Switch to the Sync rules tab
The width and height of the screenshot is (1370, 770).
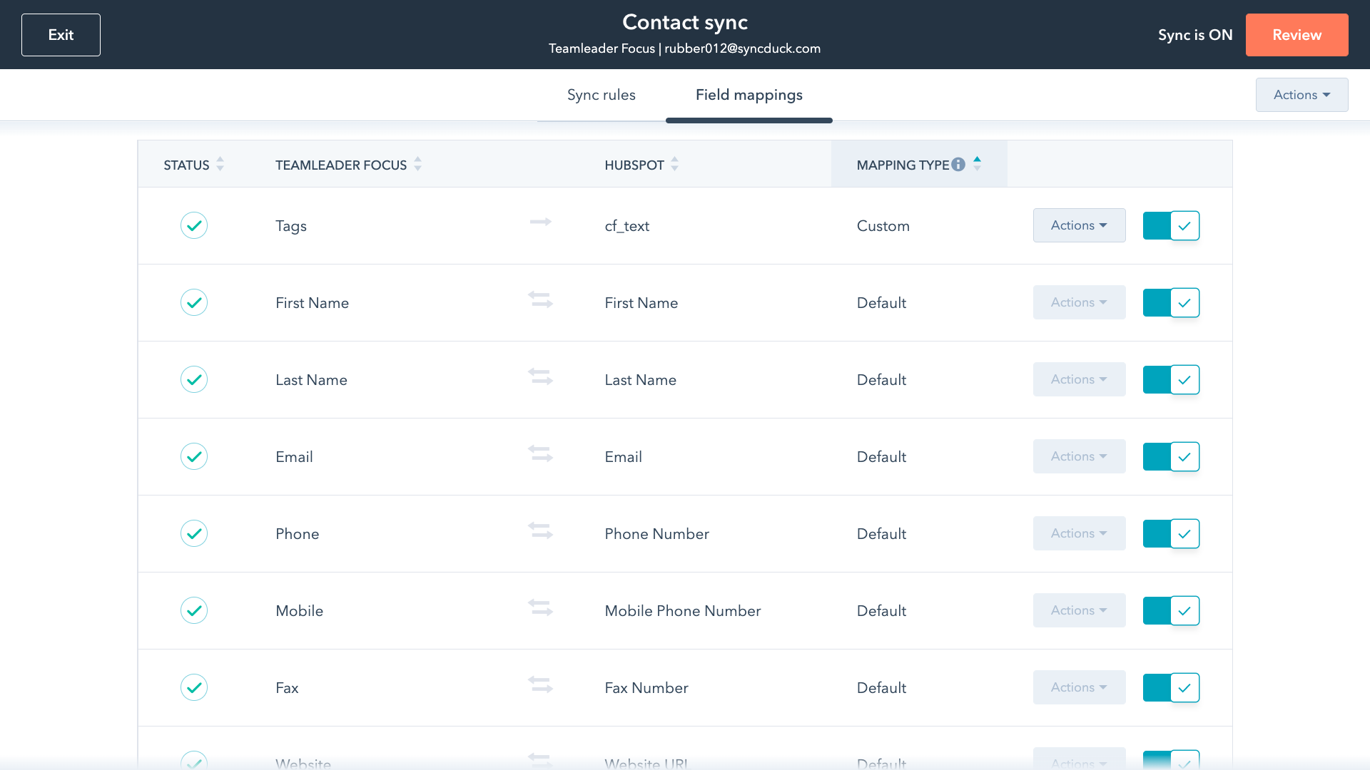click(601, 95)
